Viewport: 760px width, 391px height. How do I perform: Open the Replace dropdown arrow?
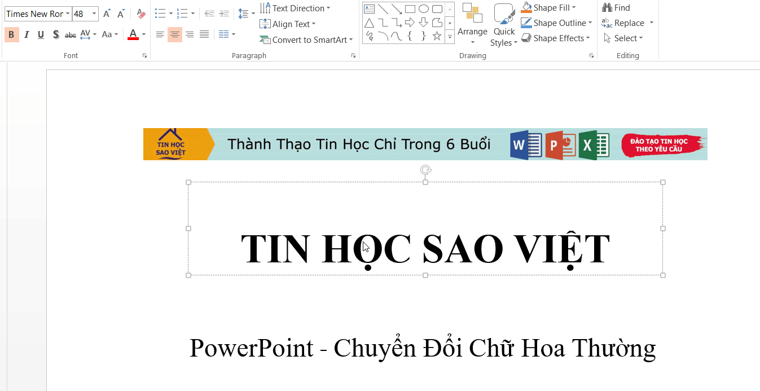652,23
